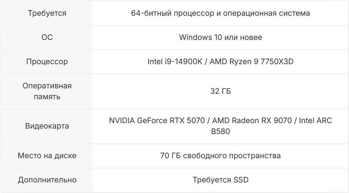This screenshot has height=193, width=349.
Task: Select the Intel i9-14900K processor text
Action: [173, 62]
